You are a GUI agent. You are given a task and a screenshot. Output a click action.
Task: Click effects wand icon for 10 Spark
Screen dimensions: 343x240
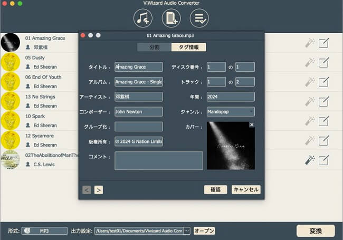(310, 121)
